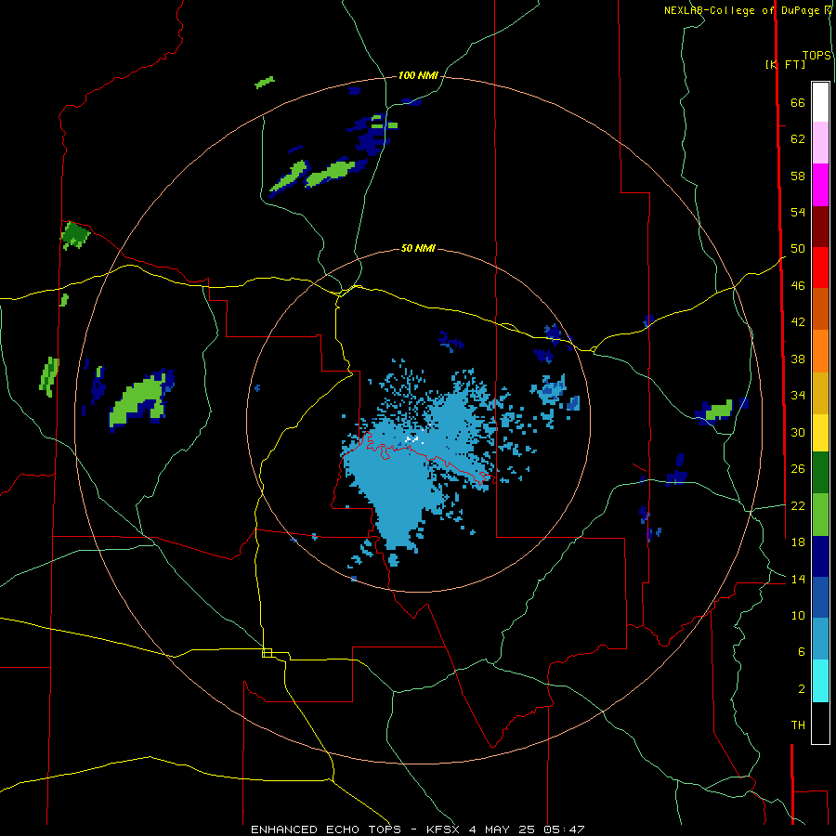Click the 66 legend value
The width and height of the screenshot is (836, 836).
coord(798,102)
